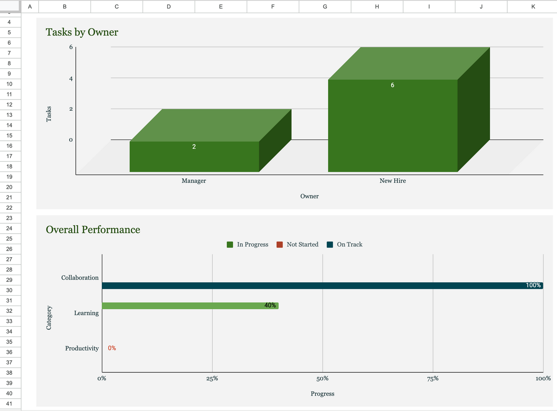Select the Progress horizontal axis title
This screenshot has height=411, width=557.
pyautogui.click(x=322, y=394)
